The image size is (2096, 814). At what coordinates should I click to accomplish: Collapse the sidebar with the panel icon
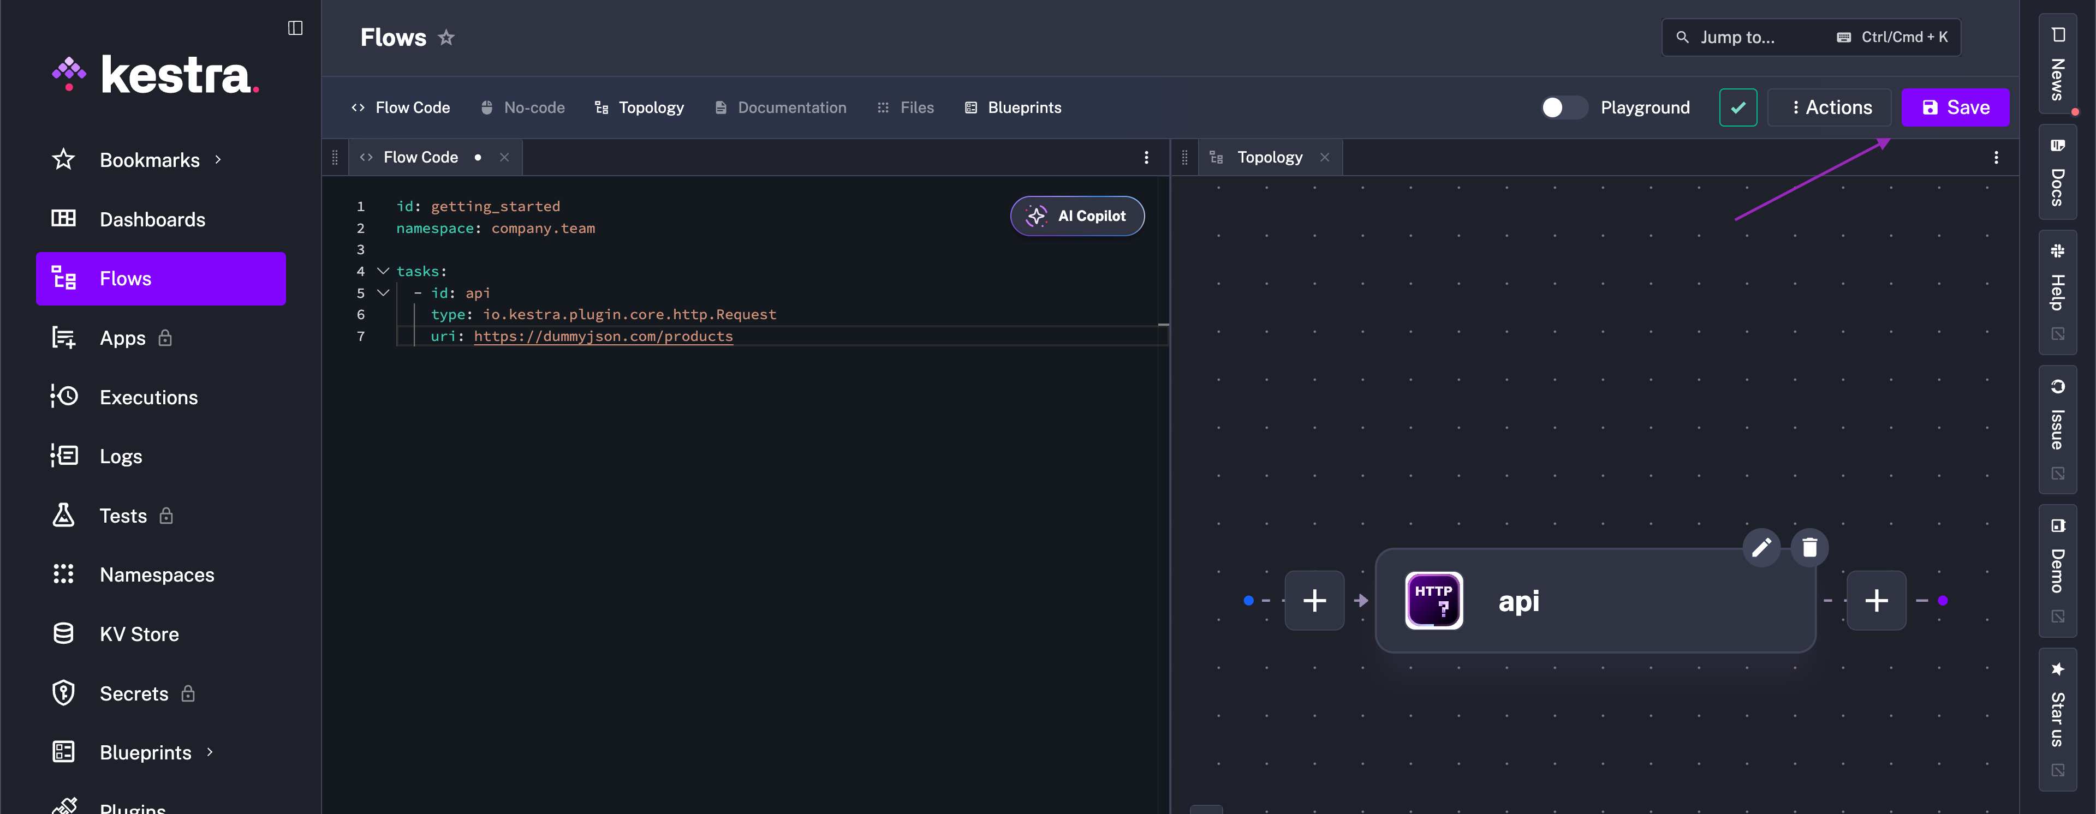[x=295, y=28]
